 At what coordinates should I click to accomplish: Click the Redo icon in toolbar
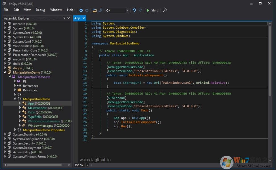tap(140, 10)
